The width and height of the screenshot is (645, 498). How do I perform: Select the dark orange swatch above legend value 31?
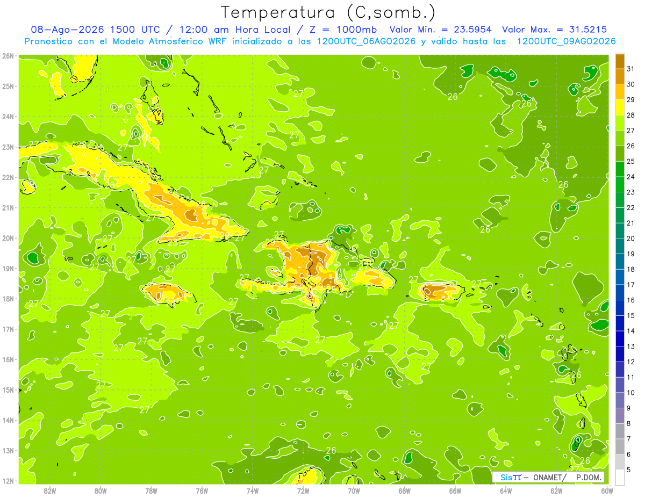pyautogui.click(x=620, y=61)
